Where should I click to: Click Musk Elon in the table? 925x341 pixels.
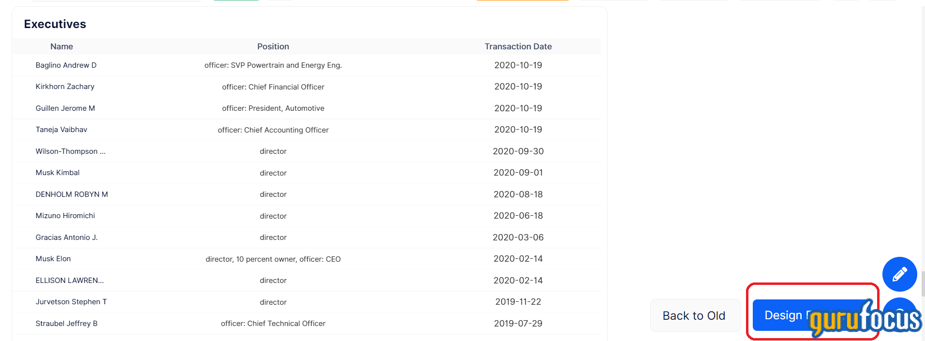[x=53, y=259]
